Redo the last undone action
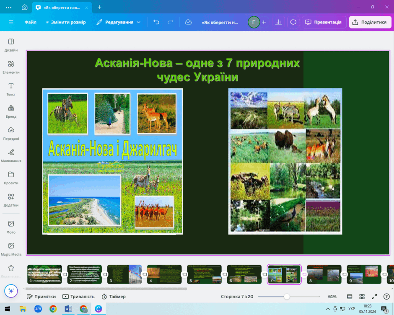The width and height of the screenshot is (394, 315). (x=171, y=22)
